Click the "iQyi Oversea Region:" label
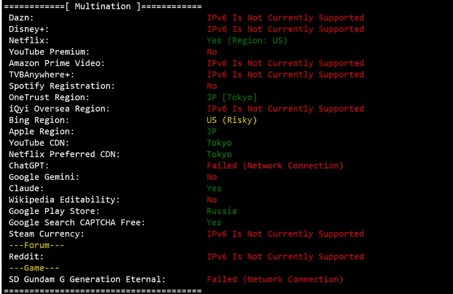The width and height of the screenshot is (453, 294). tap(59, 108)
